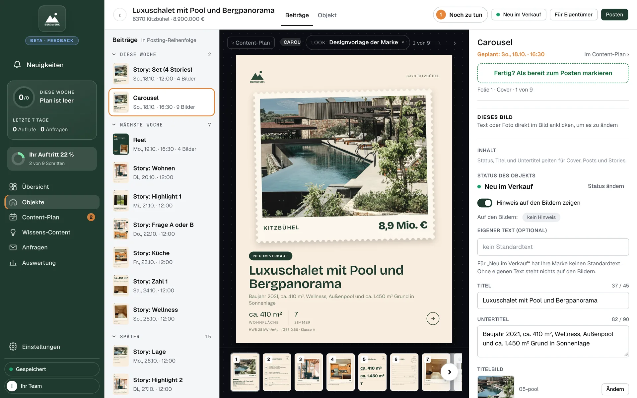The height and width of the screenshot is (398, 637).
Task: Go to next slide with top arrow
Action: tap(455, 43)
